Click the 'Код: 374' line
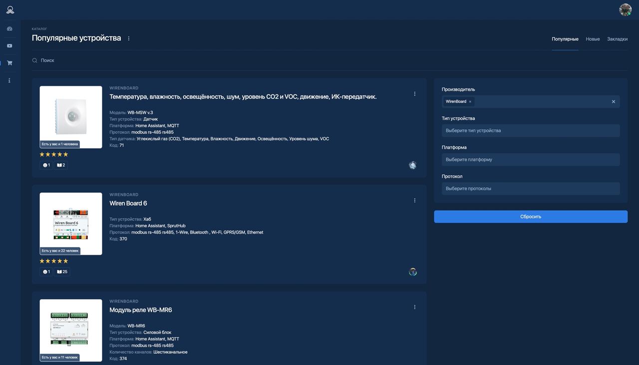 (x=118, y=359)
